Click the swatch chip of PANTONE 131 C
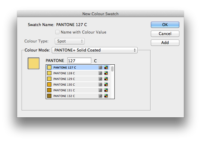Image resolution: width=201 pixels, height=141 pixels. (49, 90)
